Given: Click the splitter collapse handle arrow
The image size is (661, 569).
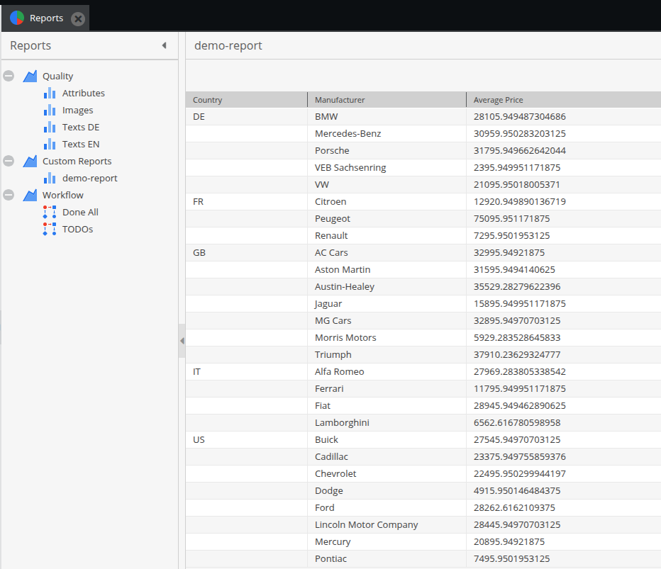Looking at the screenshot, I should 182,341.
